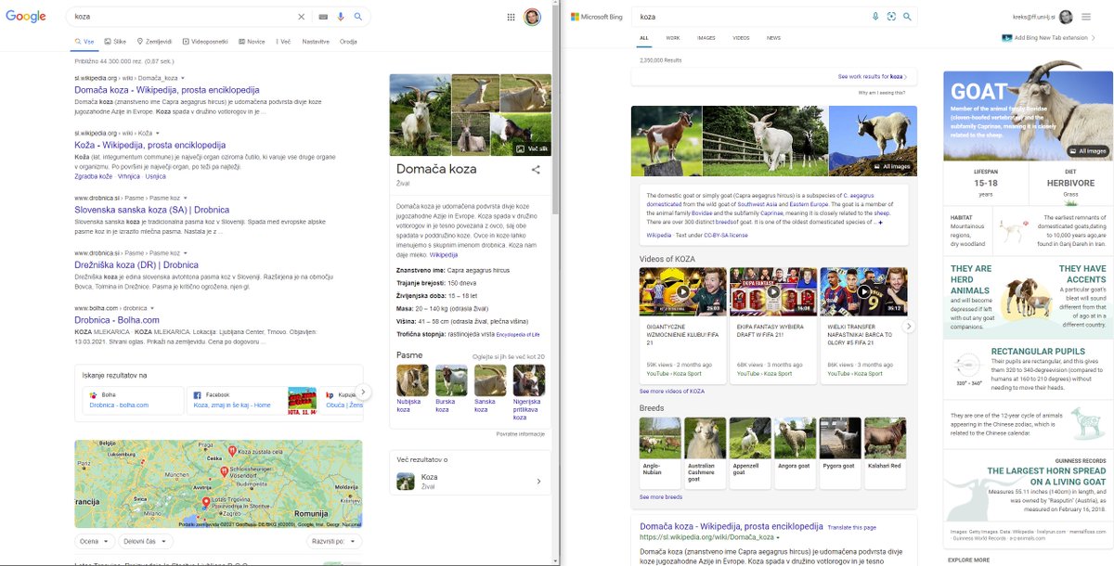This screenshot has width=1114, height=566.
Task: Click inside the Bing search field
Action: tap(752, 17)
